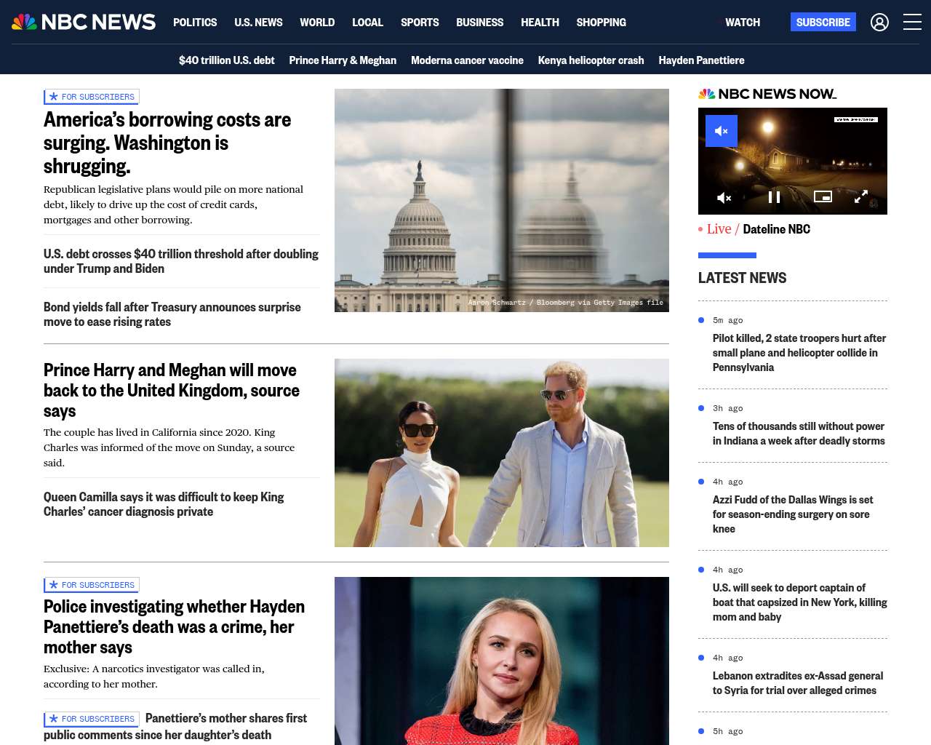931x745 pixels.
Task: Open 'U.S. debt crosses $40 trillion threshold' story
Action: [181, 261]
